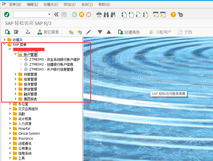The height and width of the screenshot is (161, 213).
Task: Open the 附加(A) menu
Action: coord(70,4)
